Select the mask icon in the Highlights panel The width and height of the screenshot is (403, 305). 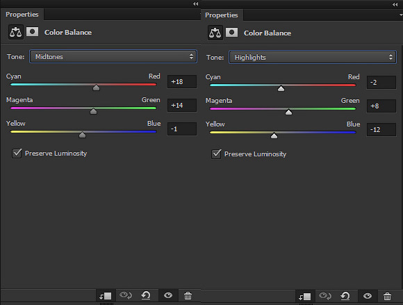tap(232, 33)
